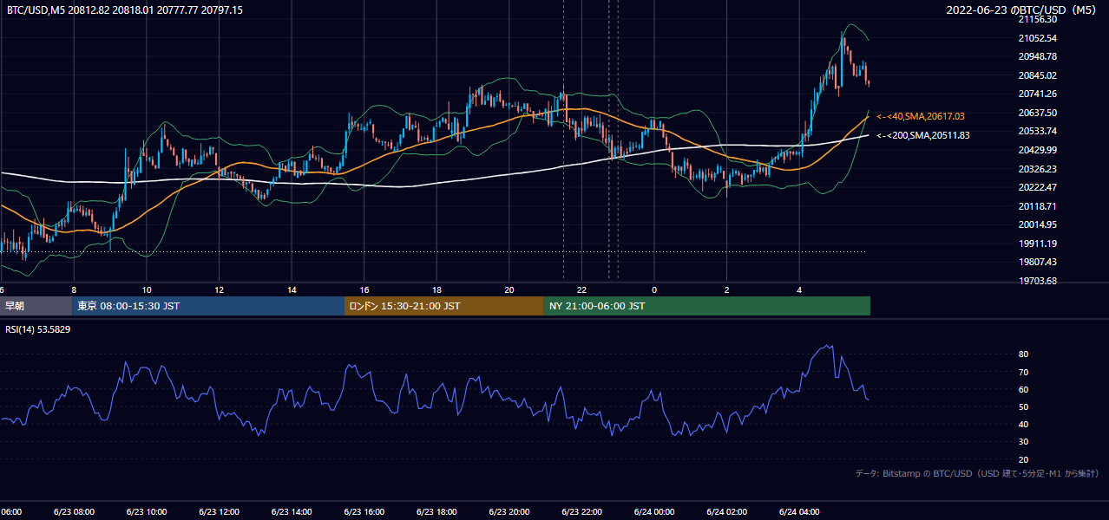Select the 40 SMA label 20617.03
Image resolution: width=1109 pixels, height=520 pixels.
[921, 116]
